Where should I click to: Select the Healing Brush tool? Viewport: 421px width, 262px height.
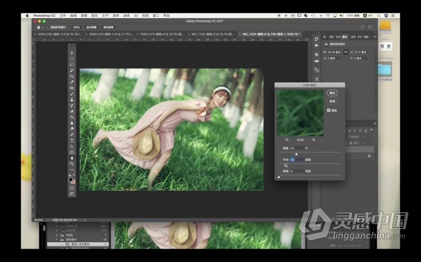[72, 88]
